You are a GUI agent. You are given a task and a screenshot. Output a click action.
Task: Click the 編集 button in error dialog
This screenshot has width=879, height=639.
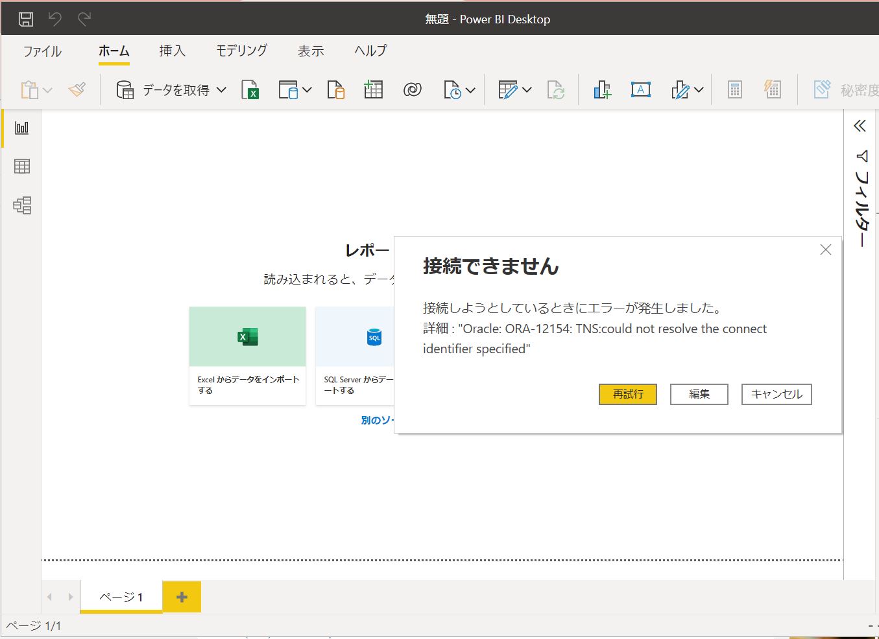(x=699, y=394)
